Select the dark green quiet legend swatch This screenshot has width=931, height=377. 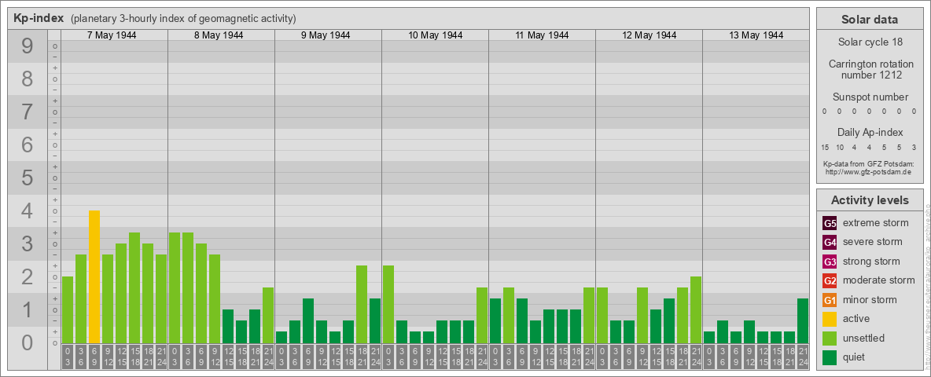click(830, 357)
